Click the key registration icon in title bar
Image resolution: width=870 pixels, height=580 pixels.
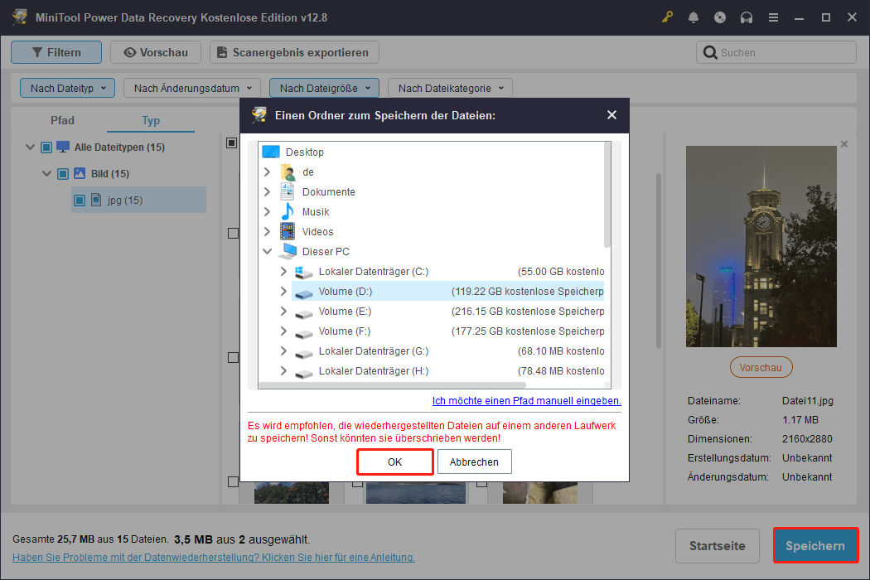[x=667, y=17]
